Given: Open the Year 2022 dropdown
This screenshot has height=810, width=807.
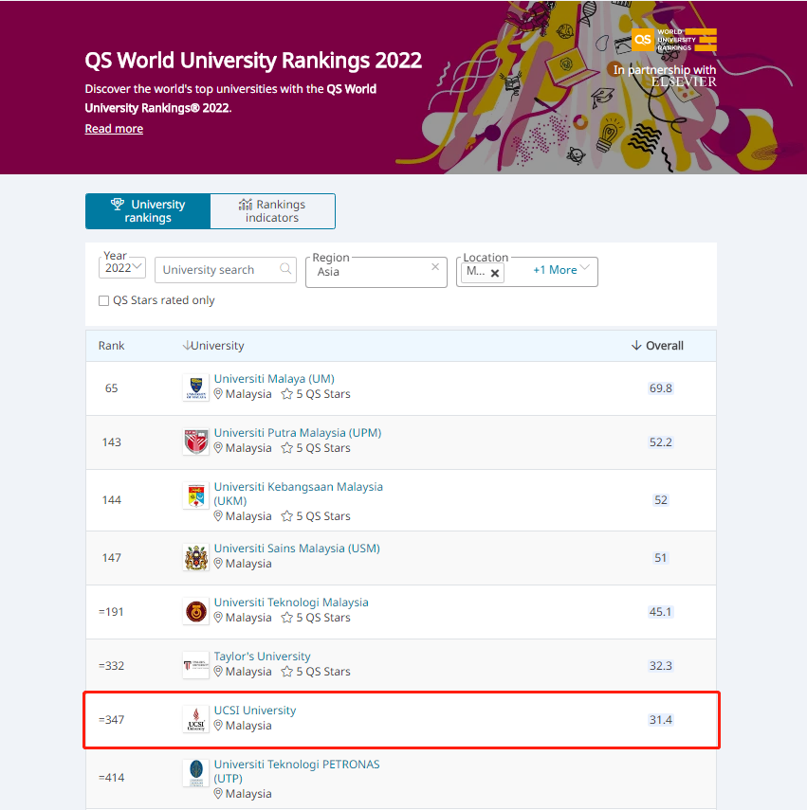Looking at the screenshot, I should pyautogui.click(x=122, y=267).
